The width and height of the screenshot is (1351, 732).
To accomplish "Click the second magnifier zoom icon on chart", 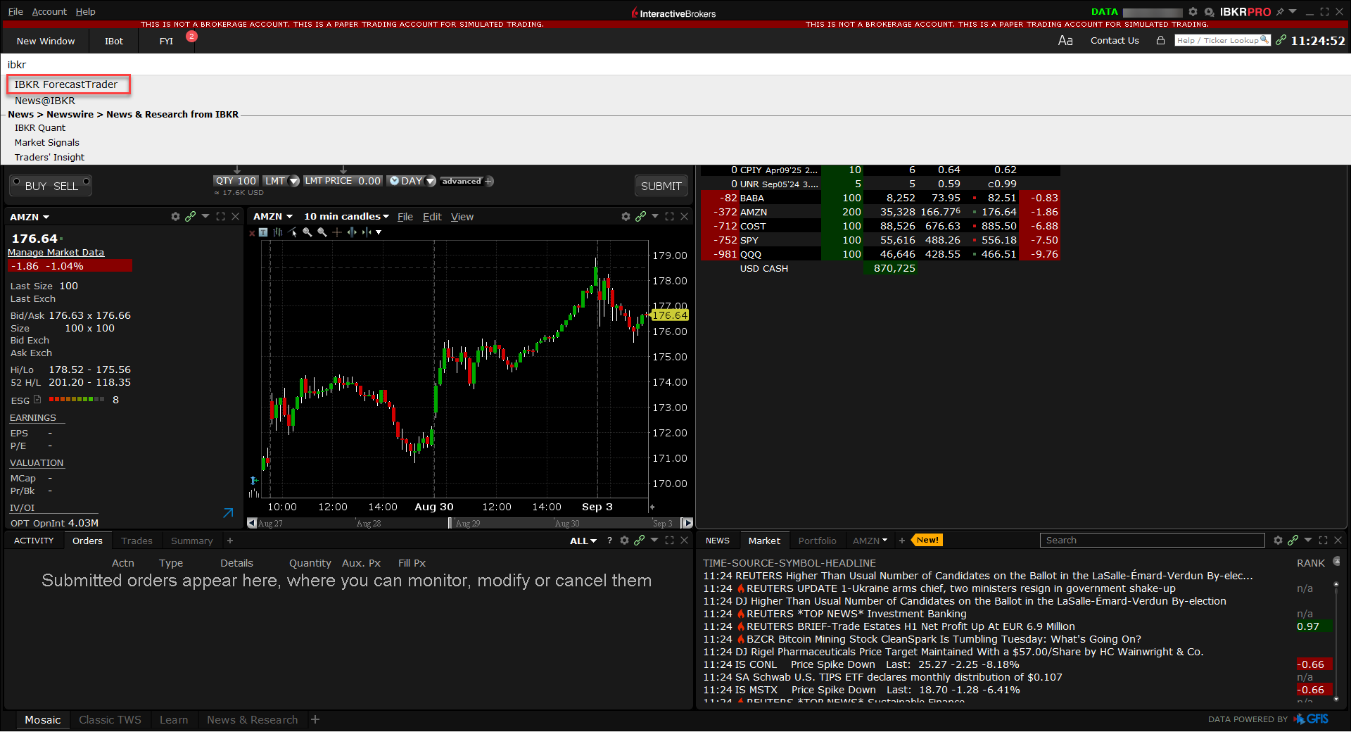I will (322, 232).
